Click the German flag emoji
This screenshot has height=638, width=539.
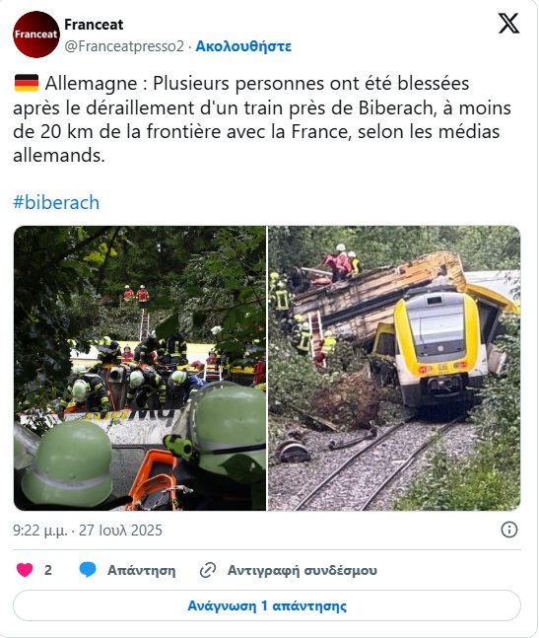click(27, 83)
